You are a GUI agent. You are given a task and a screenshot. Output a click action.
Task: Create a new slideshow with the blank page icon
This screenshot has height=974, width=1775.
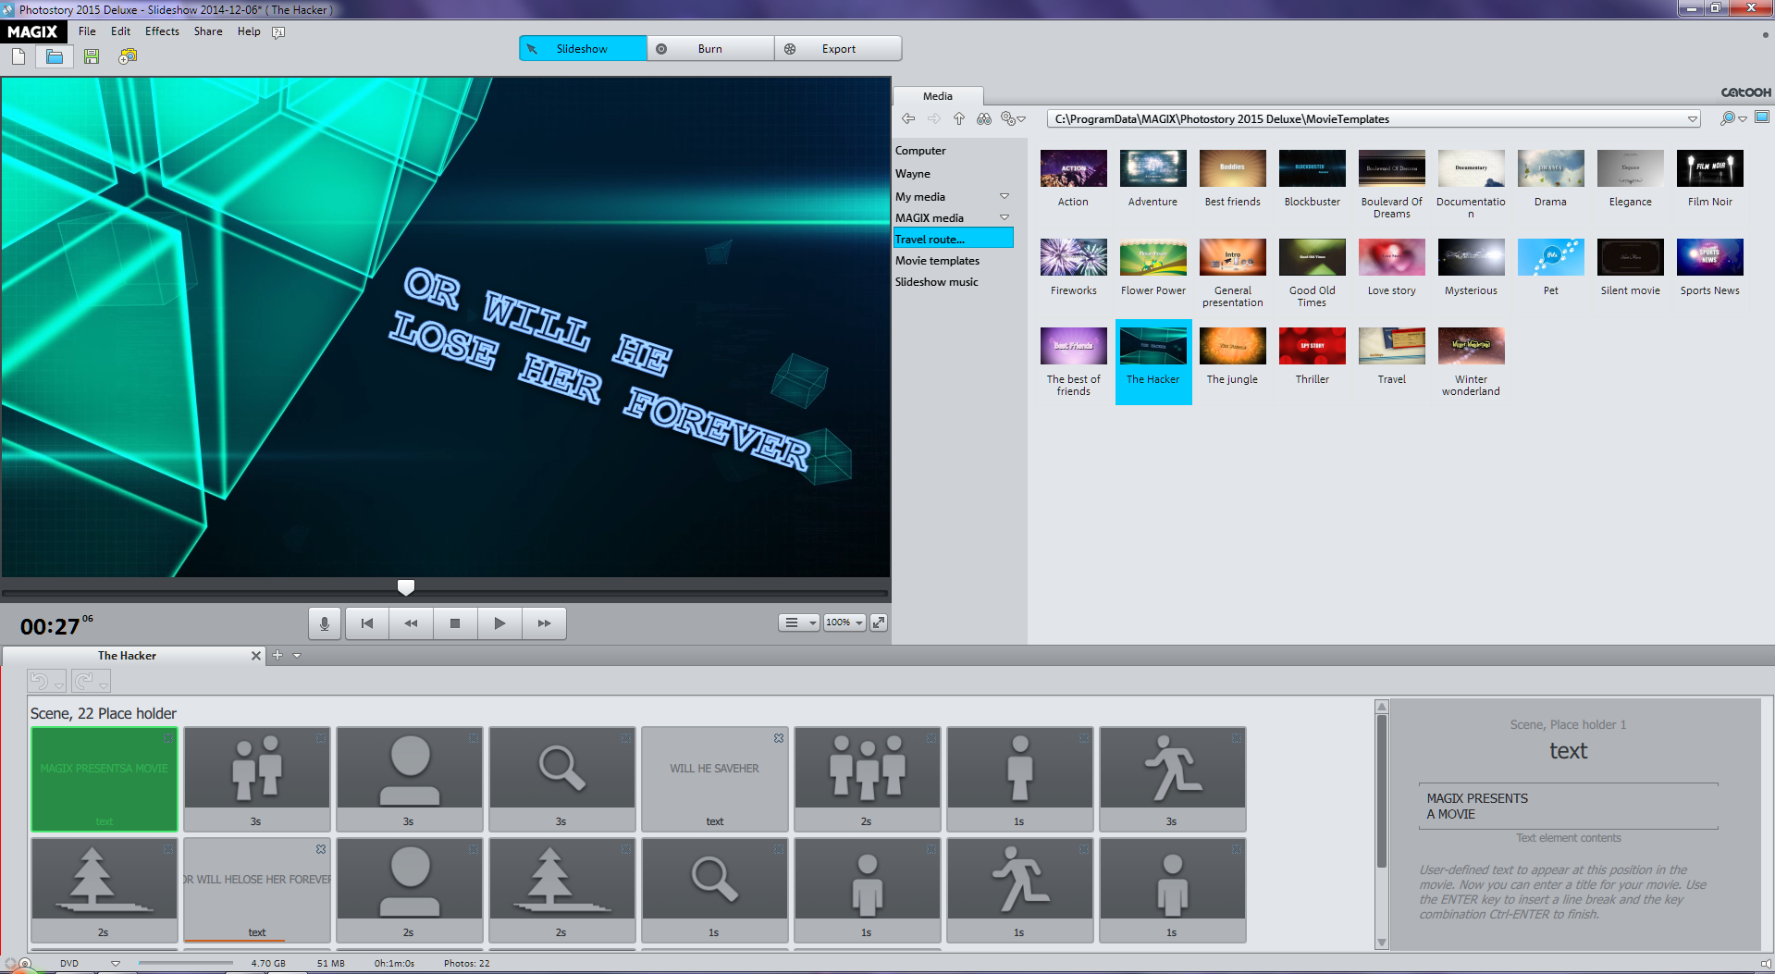18,57
